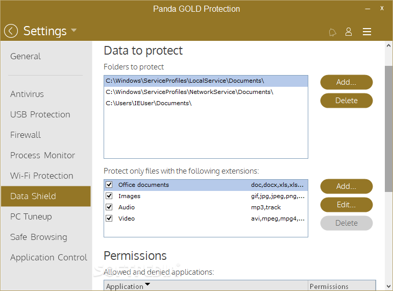Click the Application column header
393x291 pixels.
(206, 286)
